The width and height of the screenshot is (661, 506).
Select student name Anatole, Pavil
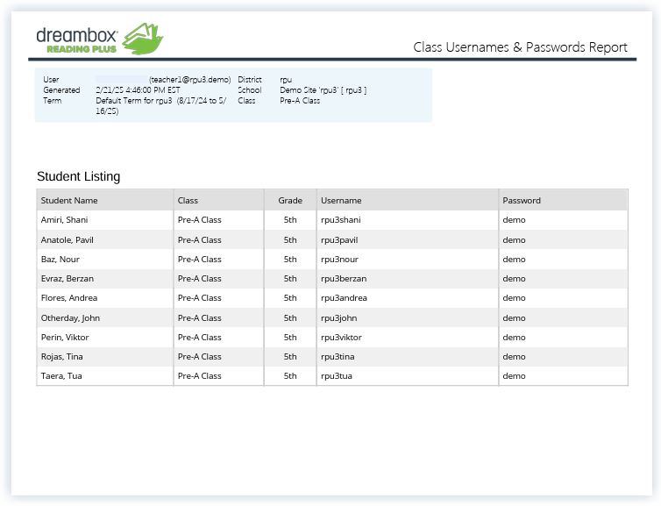[x=67, y=240]
